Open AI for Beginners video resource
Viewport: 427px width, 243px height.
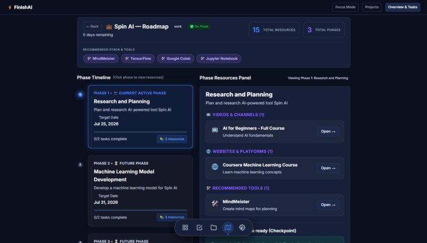point(328,131)
